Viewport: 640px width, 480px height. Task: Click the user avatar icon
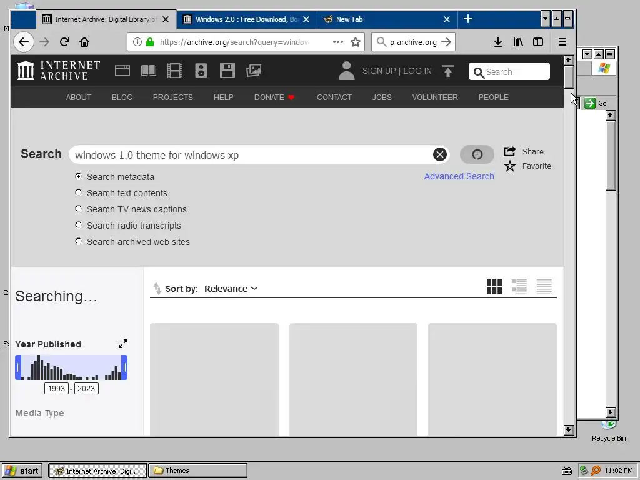(x=346, y=71)
